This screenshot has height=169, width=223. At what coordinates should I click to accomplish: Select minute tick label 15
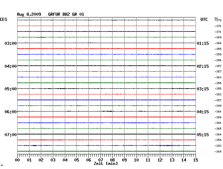point(196,160)
